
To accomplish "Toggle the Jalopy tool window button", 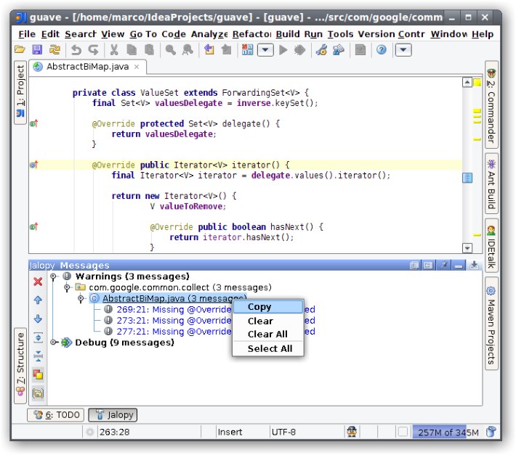I will pos(113,415).
